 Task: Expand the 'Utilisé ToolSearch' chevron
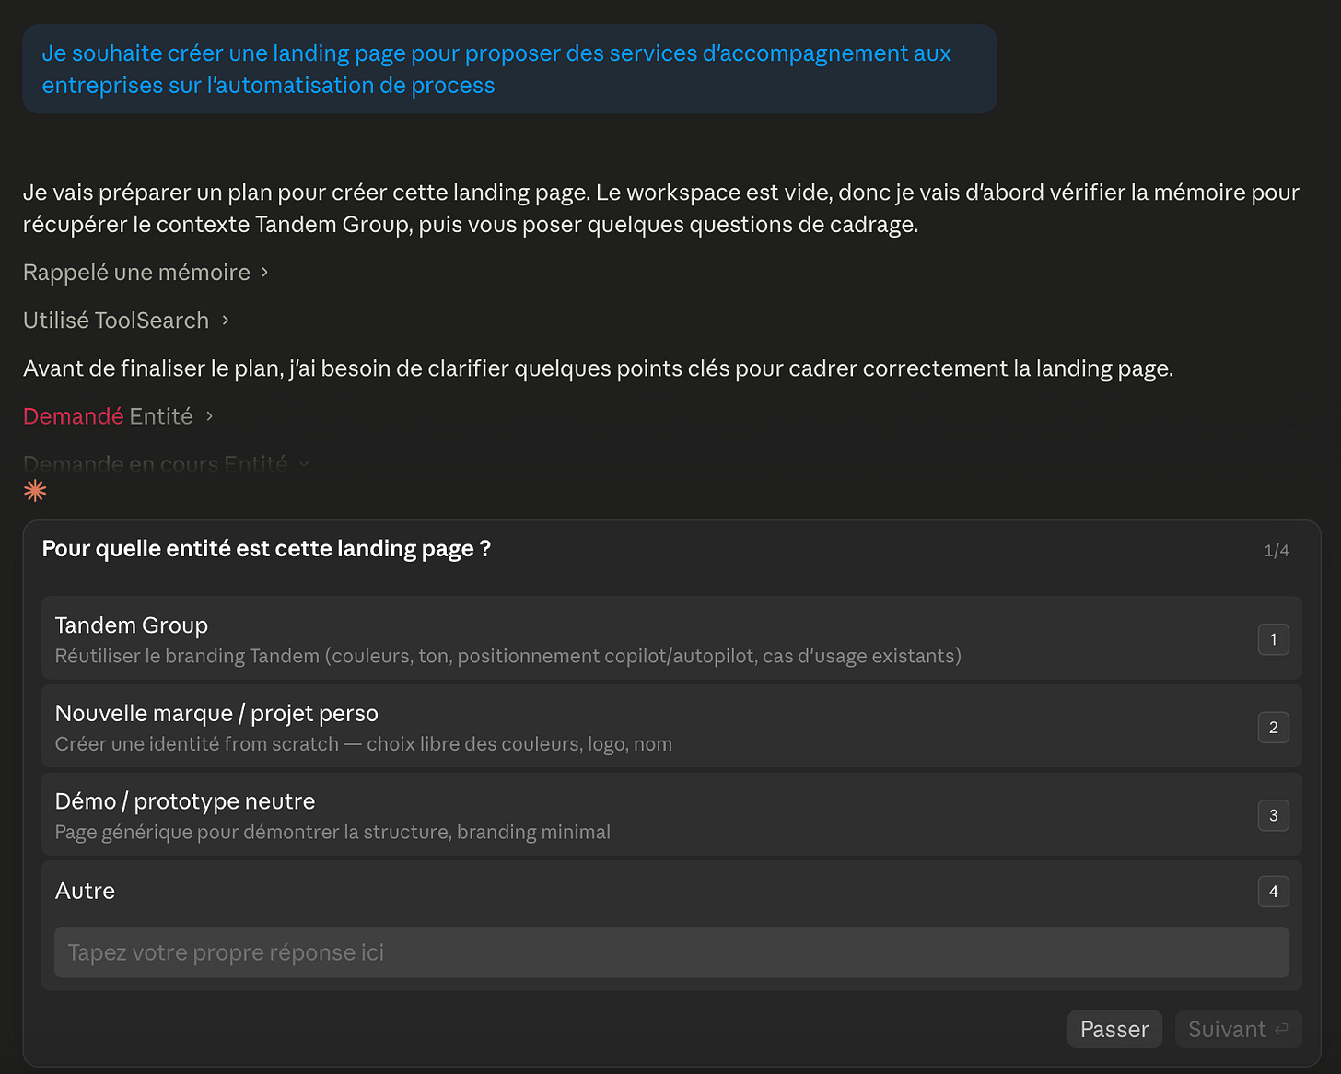pos(225,321)
